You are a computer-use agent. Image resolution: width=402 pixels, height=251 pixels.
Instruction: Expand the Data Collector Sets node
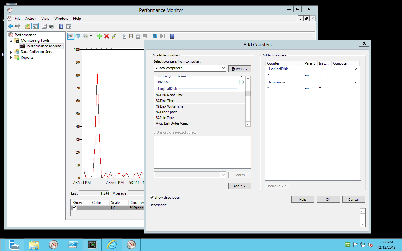coord(11,52)
